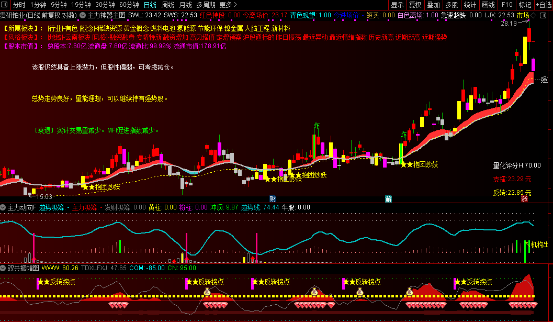Screen dimensions: 553x322
Task: Click the 显示 button
Action: [x=397, y=5]
